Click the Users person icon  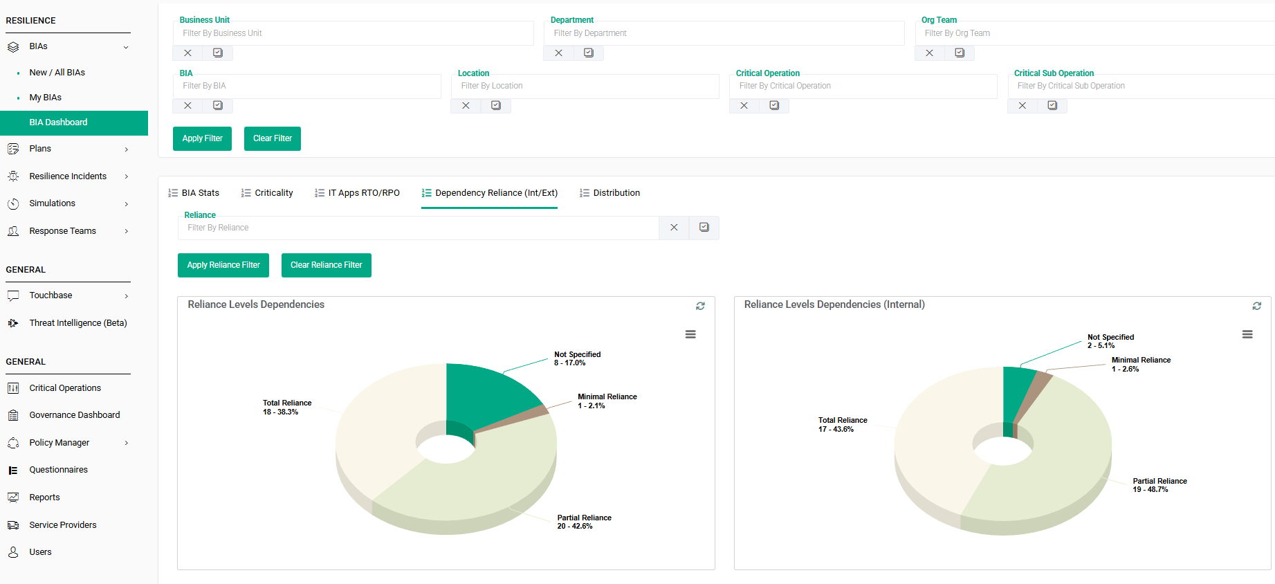coord(13,552)
